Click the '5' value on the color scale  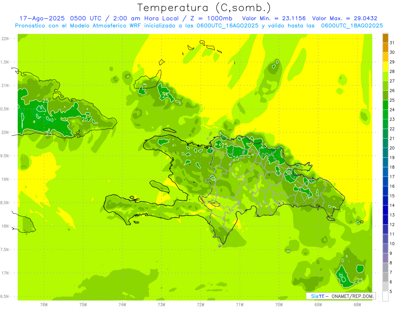391,292
